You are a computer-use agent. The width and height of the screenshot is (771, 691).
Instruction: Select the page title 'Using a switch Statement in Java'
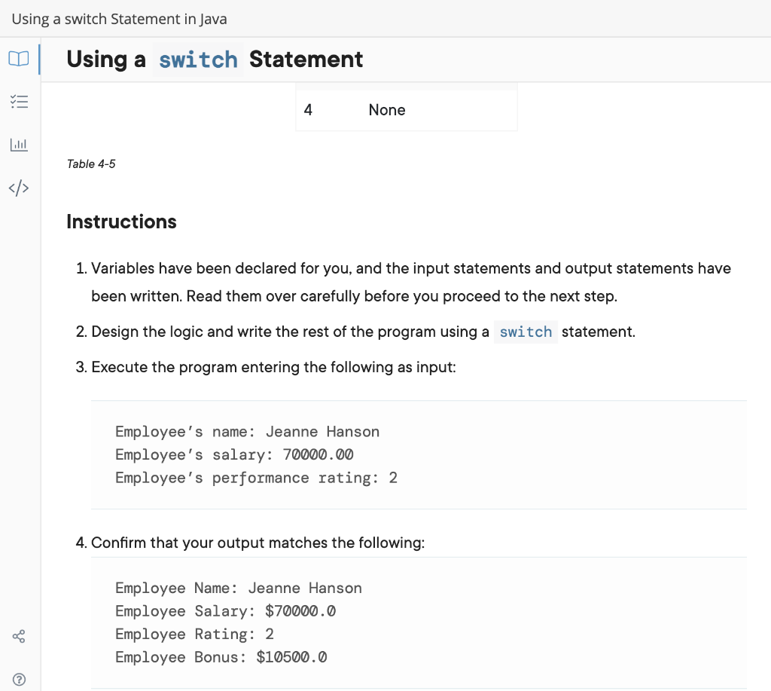[x=119, y=19]
